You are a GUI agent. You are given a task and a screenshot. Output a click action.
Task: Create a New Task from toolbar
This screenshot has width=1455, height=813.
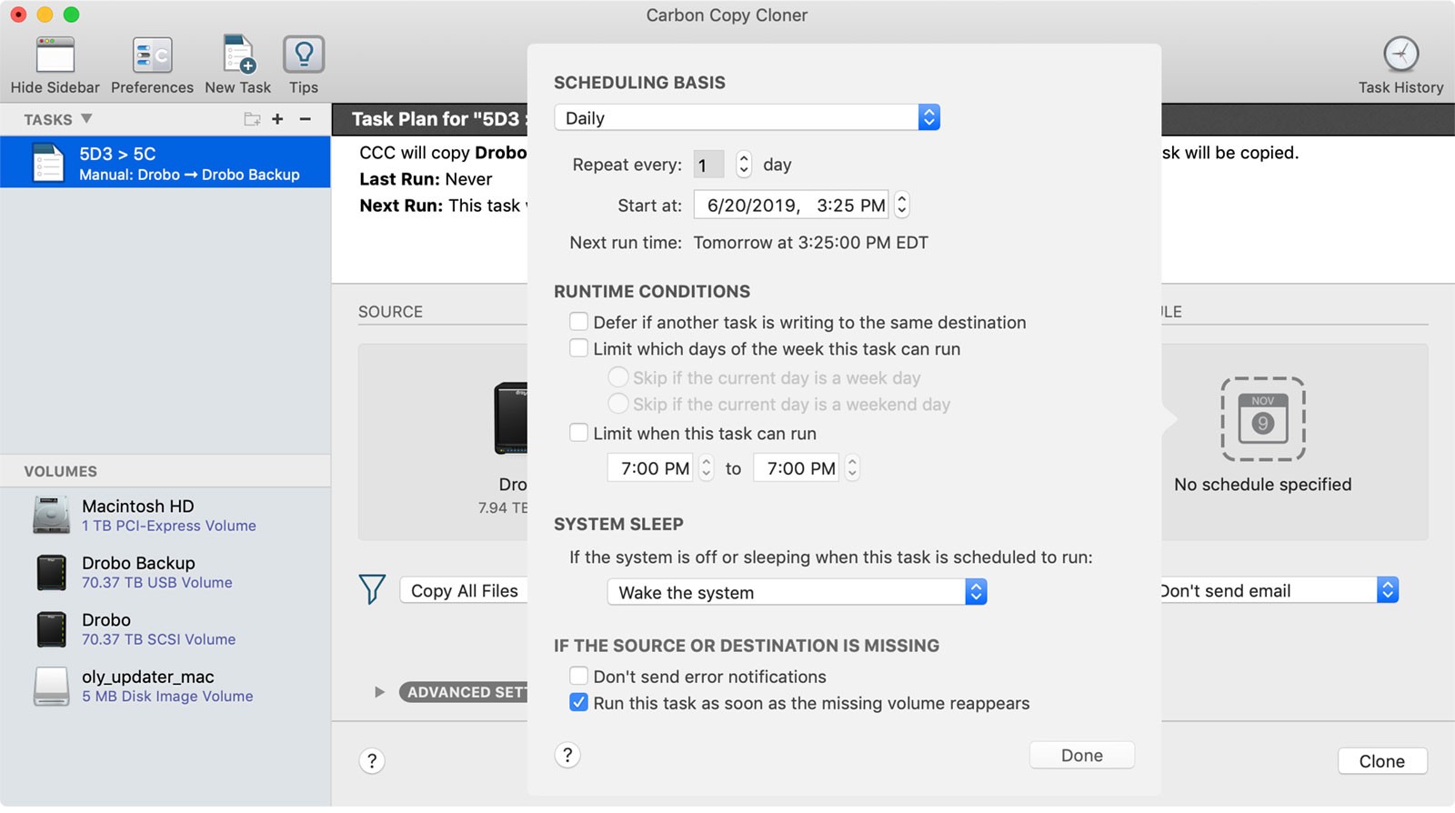coord(238,55)
